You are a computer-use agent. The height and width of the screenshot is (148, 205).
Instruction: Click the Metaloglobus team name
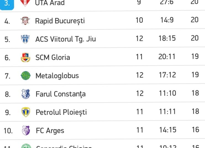click(57, 76)
